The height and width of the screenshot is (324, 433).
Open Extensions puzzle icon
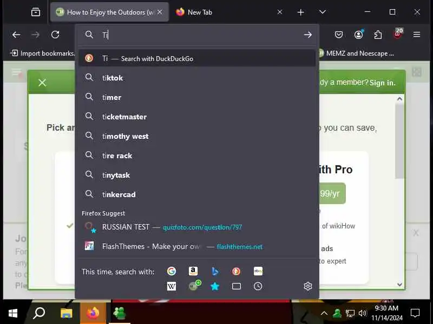[378, 35]
